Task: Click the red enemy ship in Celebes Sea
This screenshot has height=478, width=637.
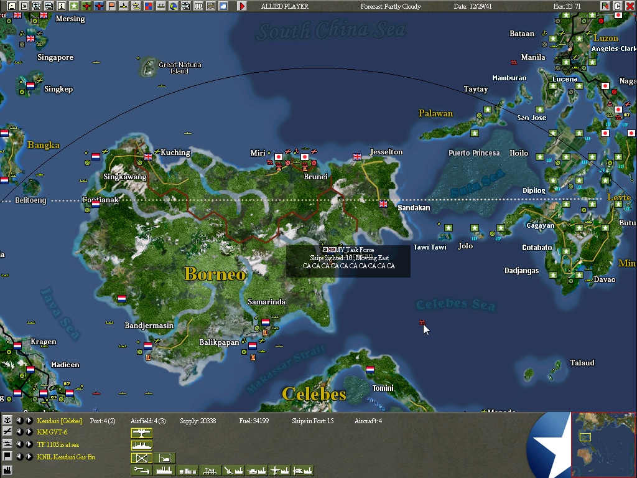Action: point(422,322)
